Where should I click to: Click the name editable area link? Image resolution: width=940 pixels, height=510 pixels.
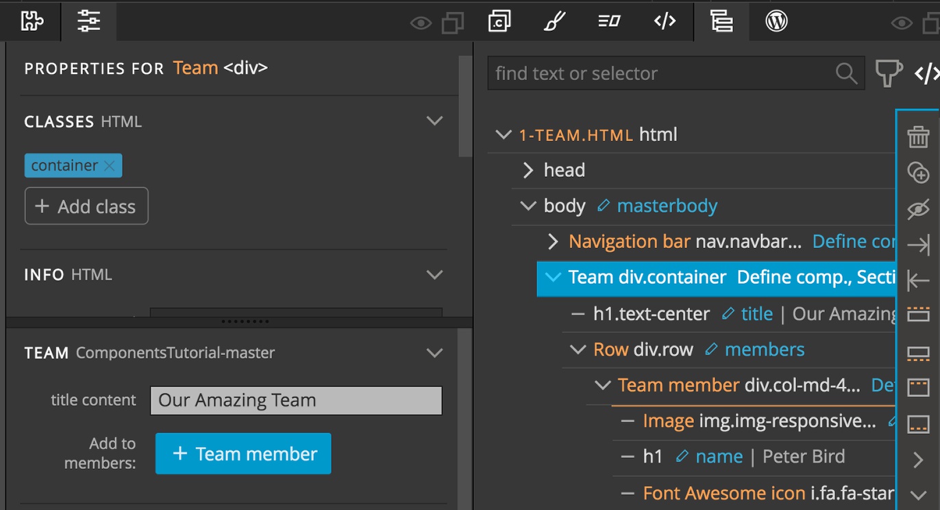[719, 457]
